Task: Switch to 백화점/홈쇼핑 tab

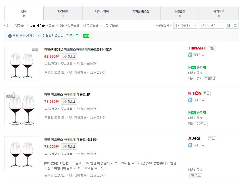Action: click(141, 13)
